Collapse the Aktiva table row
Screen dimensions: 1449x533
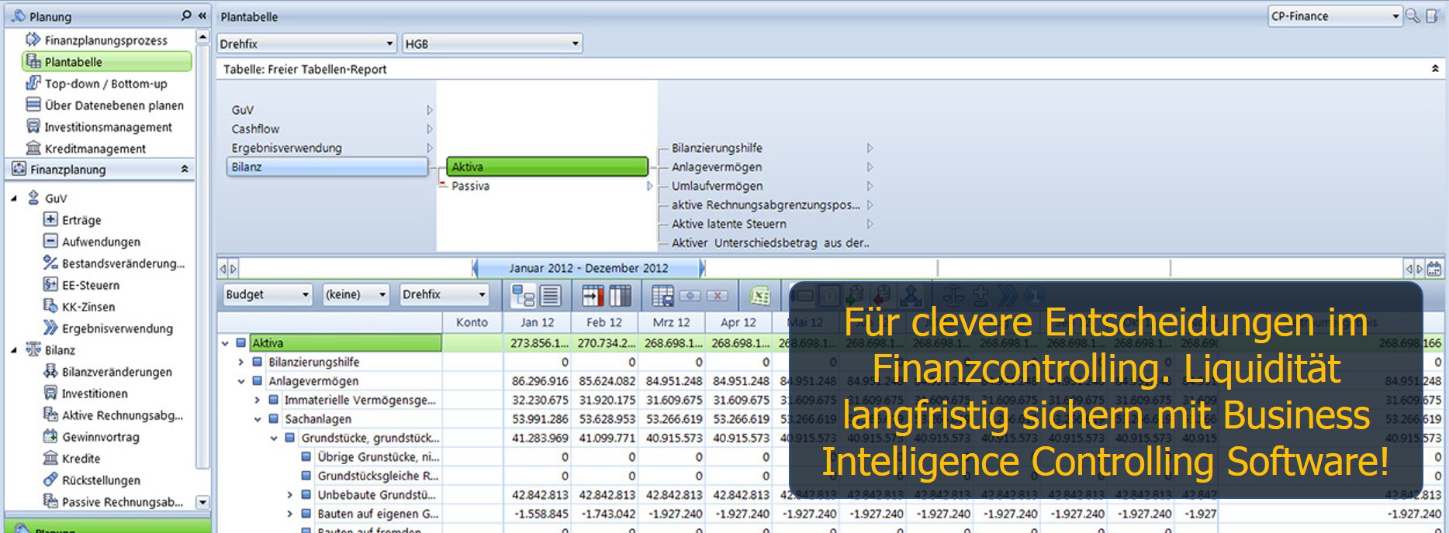coord(225,343)
